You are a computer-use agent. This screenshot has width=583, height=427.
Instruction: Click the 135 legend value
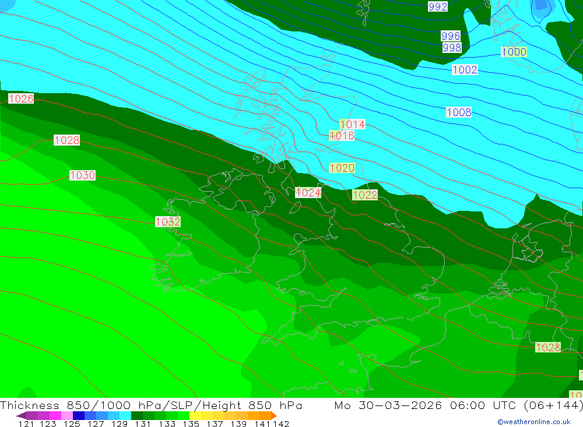[x=191, y=424]
